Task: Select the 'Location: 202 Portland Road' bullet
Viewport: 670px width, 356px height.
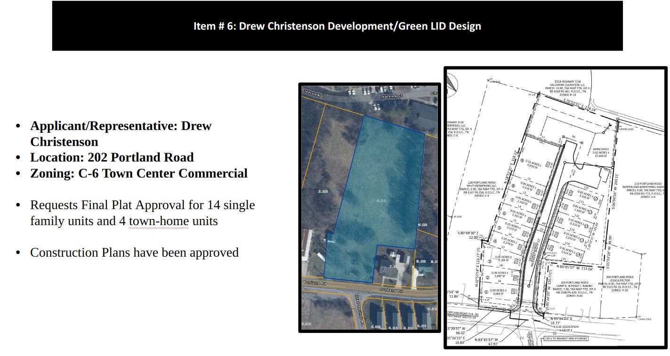Action: pyautogui.click(x=112, y=157)
